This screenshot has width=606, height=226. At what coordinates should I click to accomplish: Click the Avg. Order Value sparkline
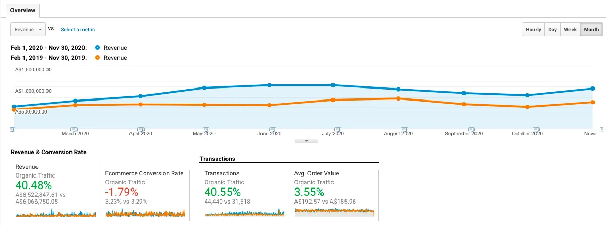(x=335, y=212)
